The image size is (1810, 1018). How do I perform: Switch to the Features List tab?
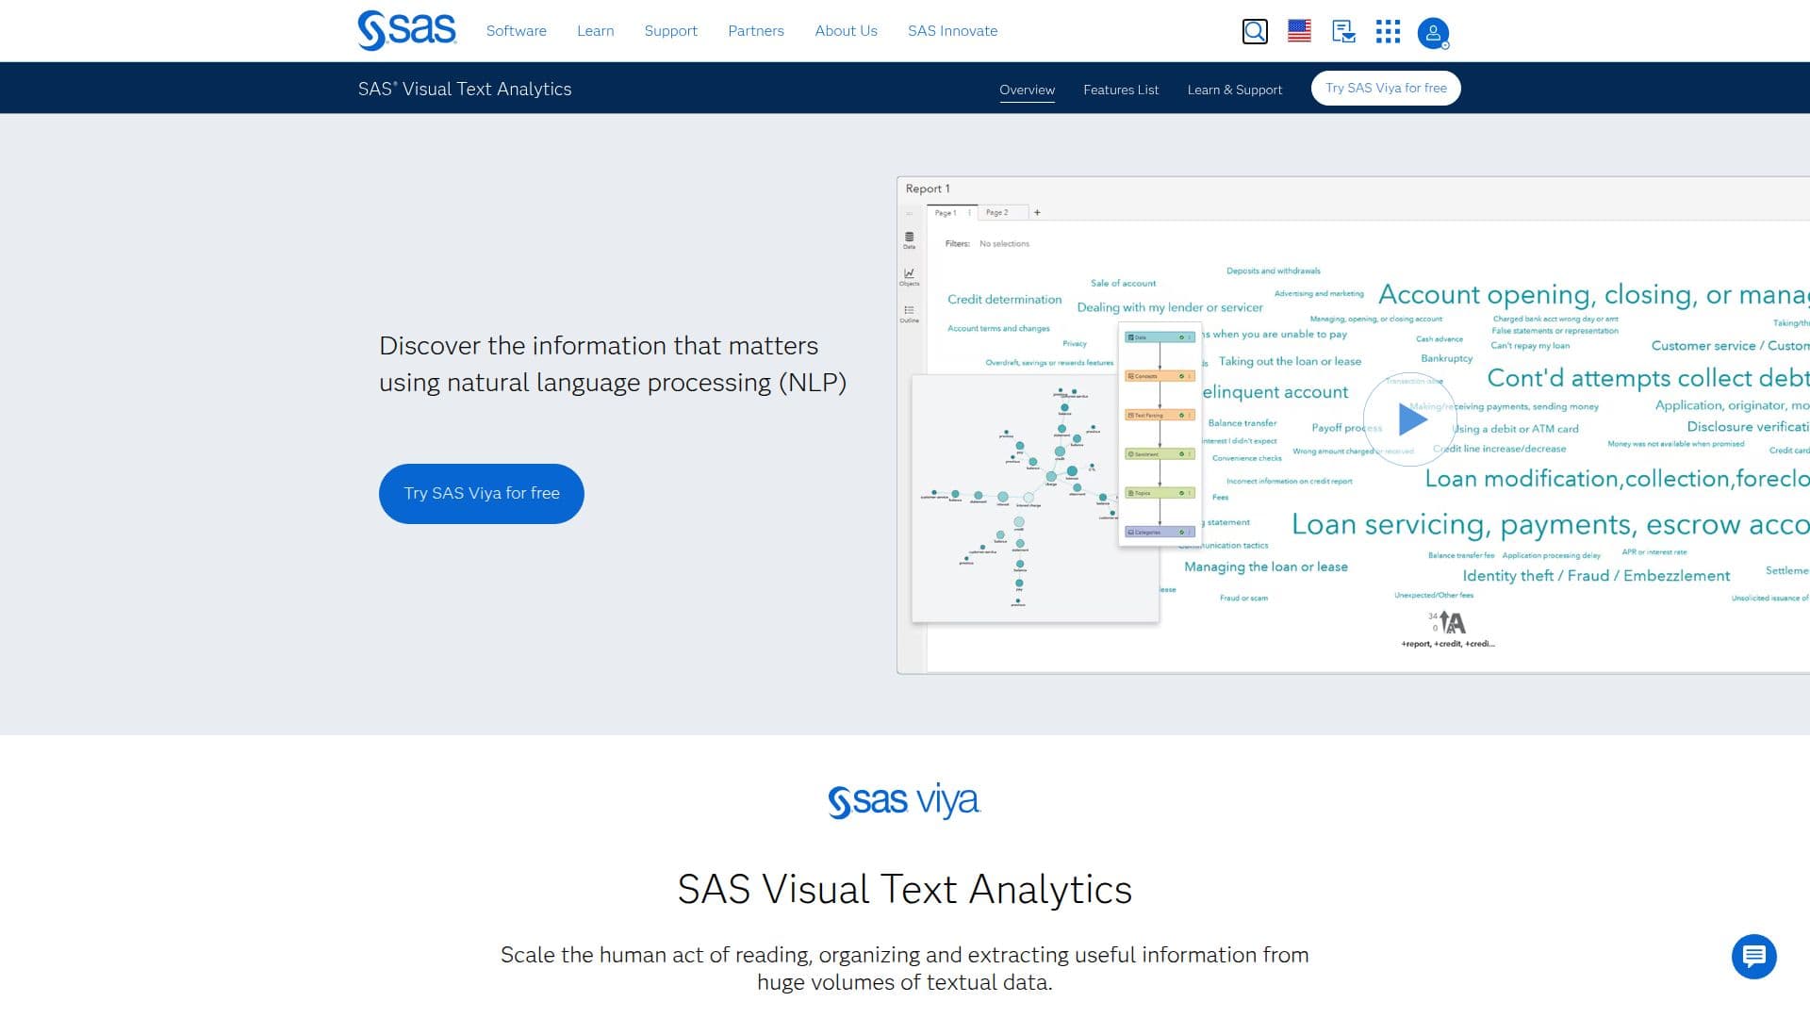(x=1121, y=90)
